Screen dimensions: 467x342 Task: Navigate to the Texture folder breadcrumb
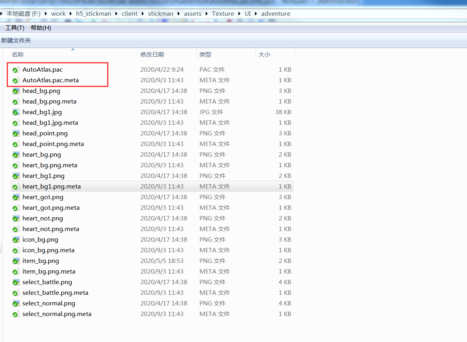[223, 14]
